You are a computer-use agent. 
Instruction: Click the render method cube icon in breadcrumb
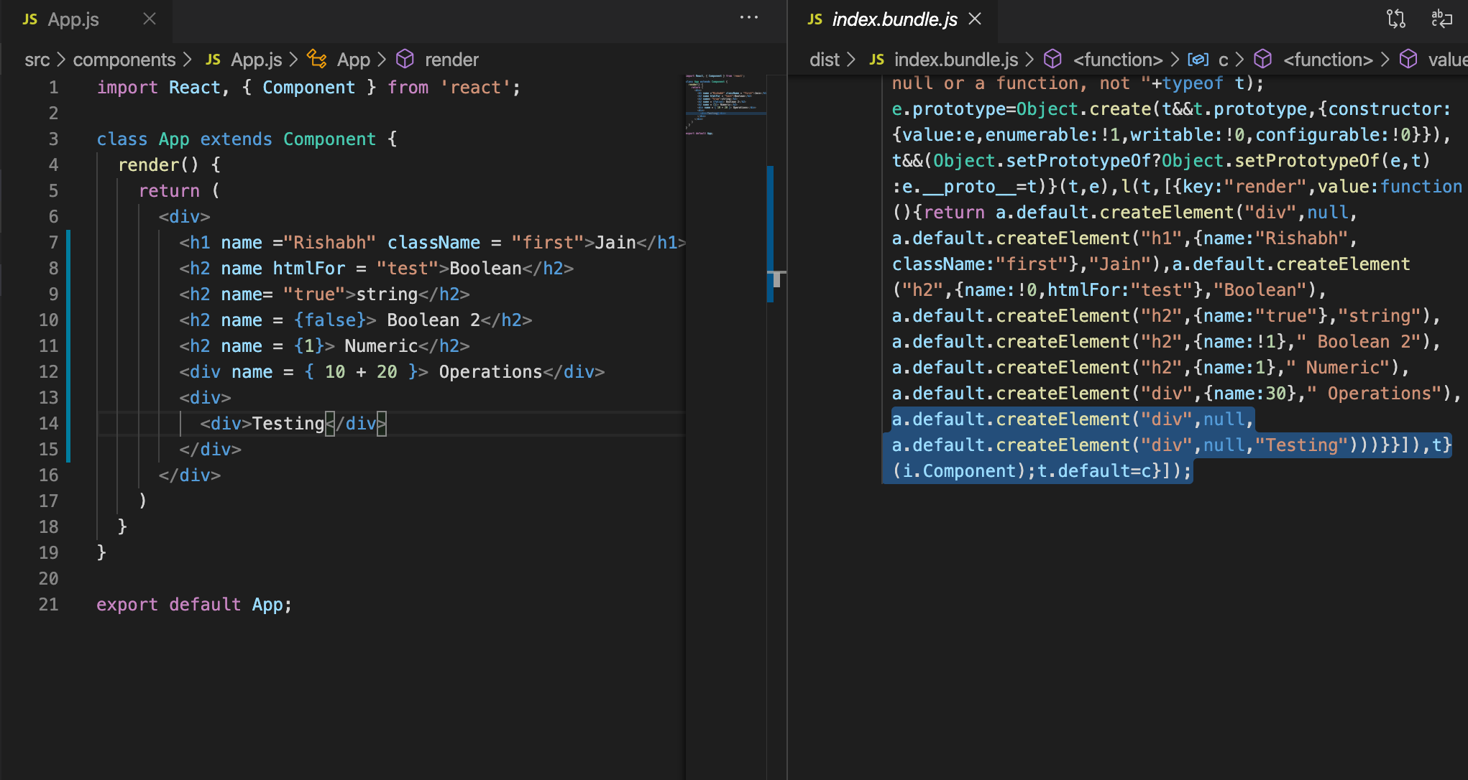pos(405,59)
